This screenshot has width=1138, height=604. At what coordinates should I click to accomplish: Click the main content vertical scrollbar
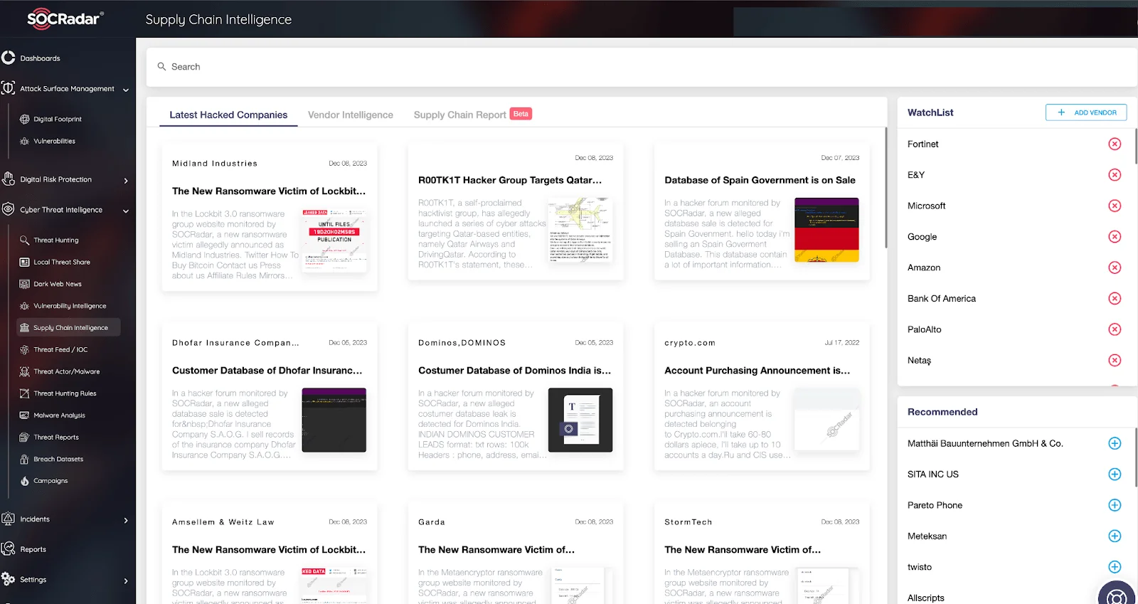pyautogui.click(x=886, y=188)
